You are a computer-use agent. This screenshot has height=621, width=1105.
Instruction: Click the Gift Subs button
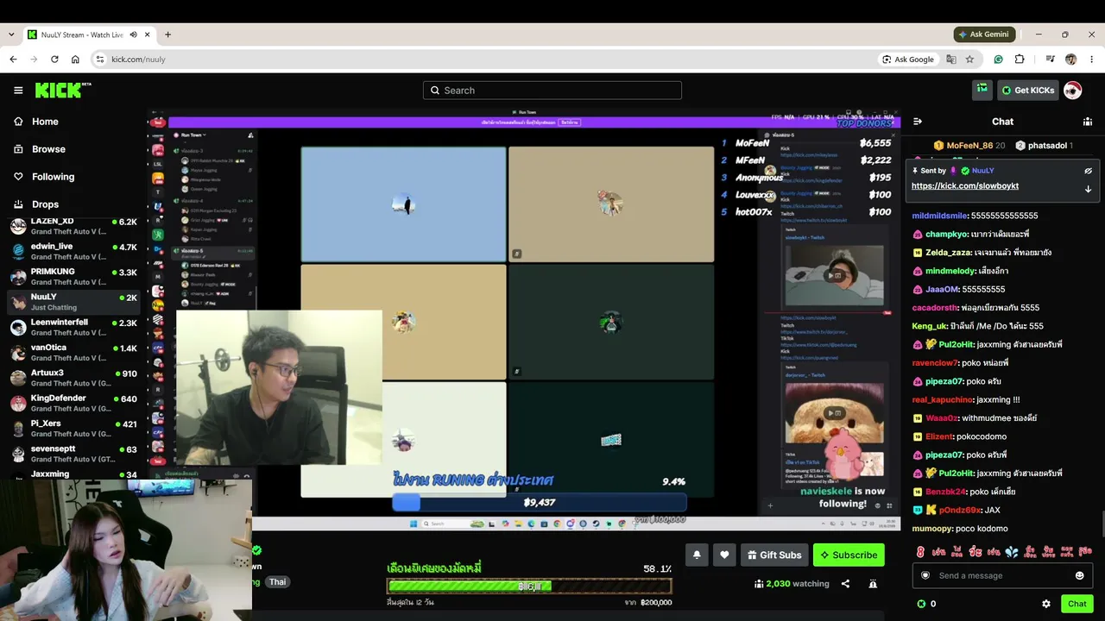774,555
